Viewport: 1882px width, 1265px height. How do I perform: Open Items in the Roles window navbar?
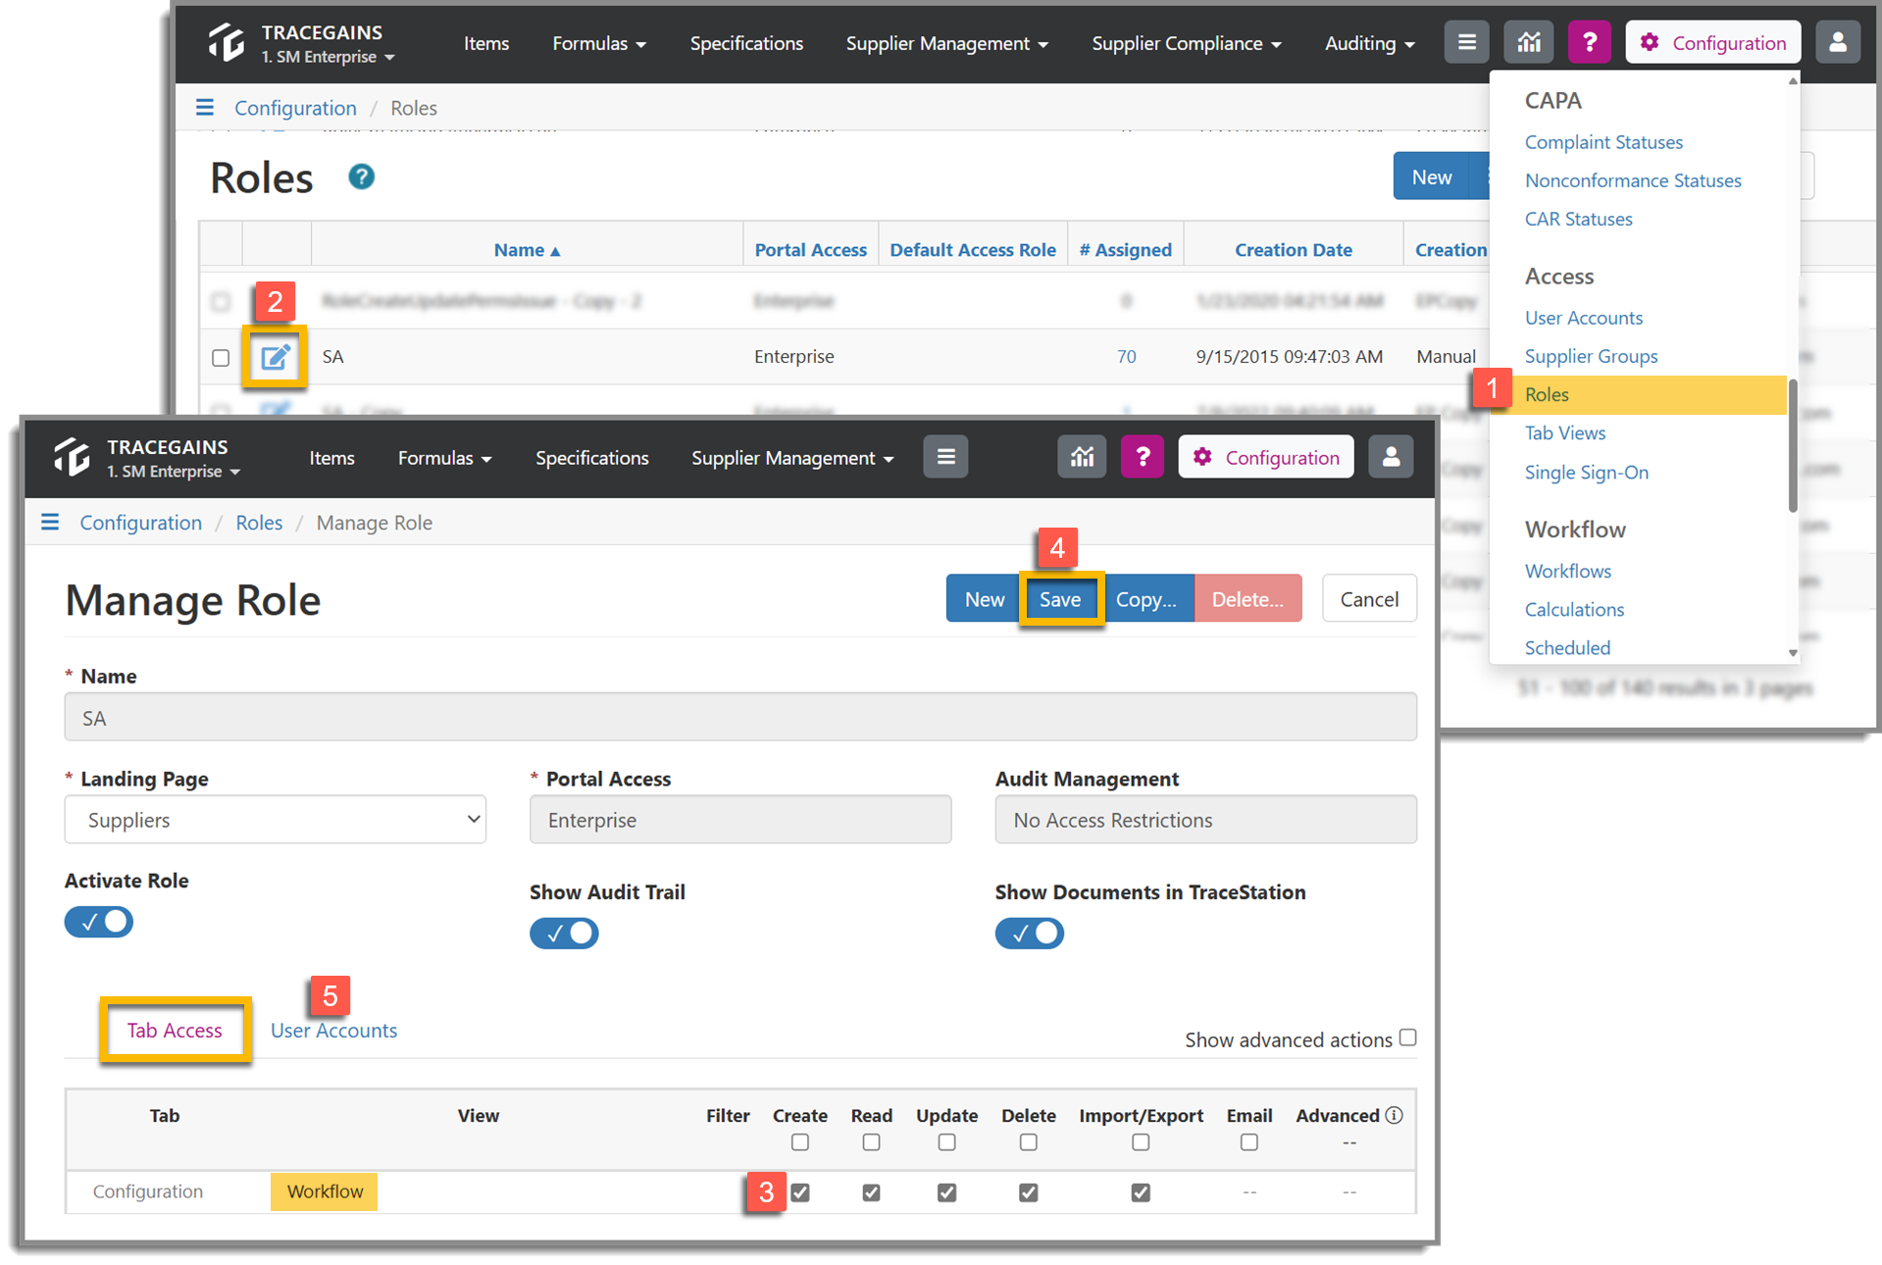click(x=486, y=43)
